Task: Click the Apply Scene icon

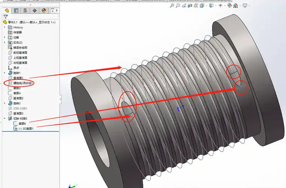Action: 236,6
